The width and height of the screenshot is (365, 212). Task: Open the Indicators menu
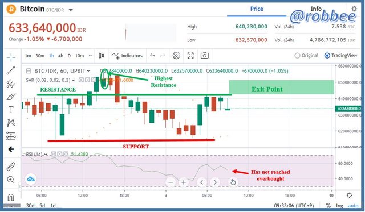127,56
